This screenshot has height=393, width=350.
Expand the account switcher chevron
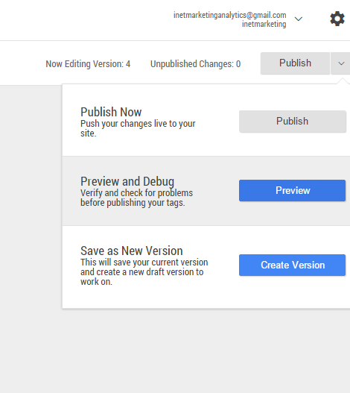(299, 19)
